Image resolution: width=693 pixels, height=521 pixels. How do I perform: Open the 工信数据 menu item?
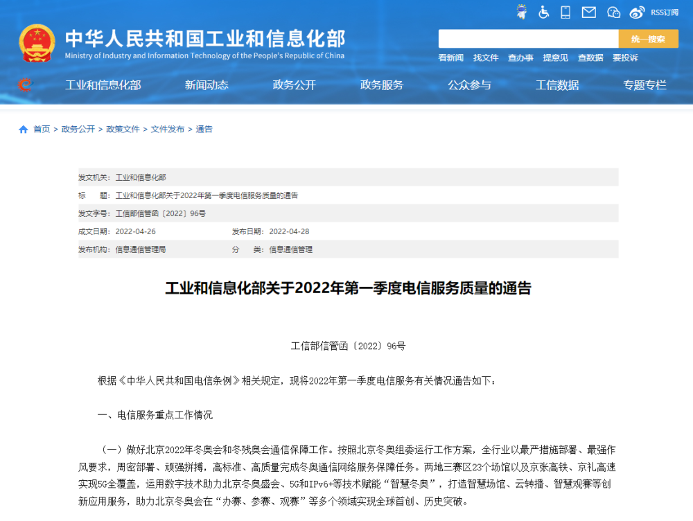(557, 85)
